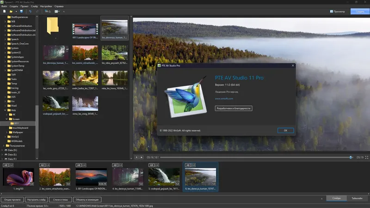The image size is (370, 208).
Task: Expand the SKB folder
Action: (5, 21)
